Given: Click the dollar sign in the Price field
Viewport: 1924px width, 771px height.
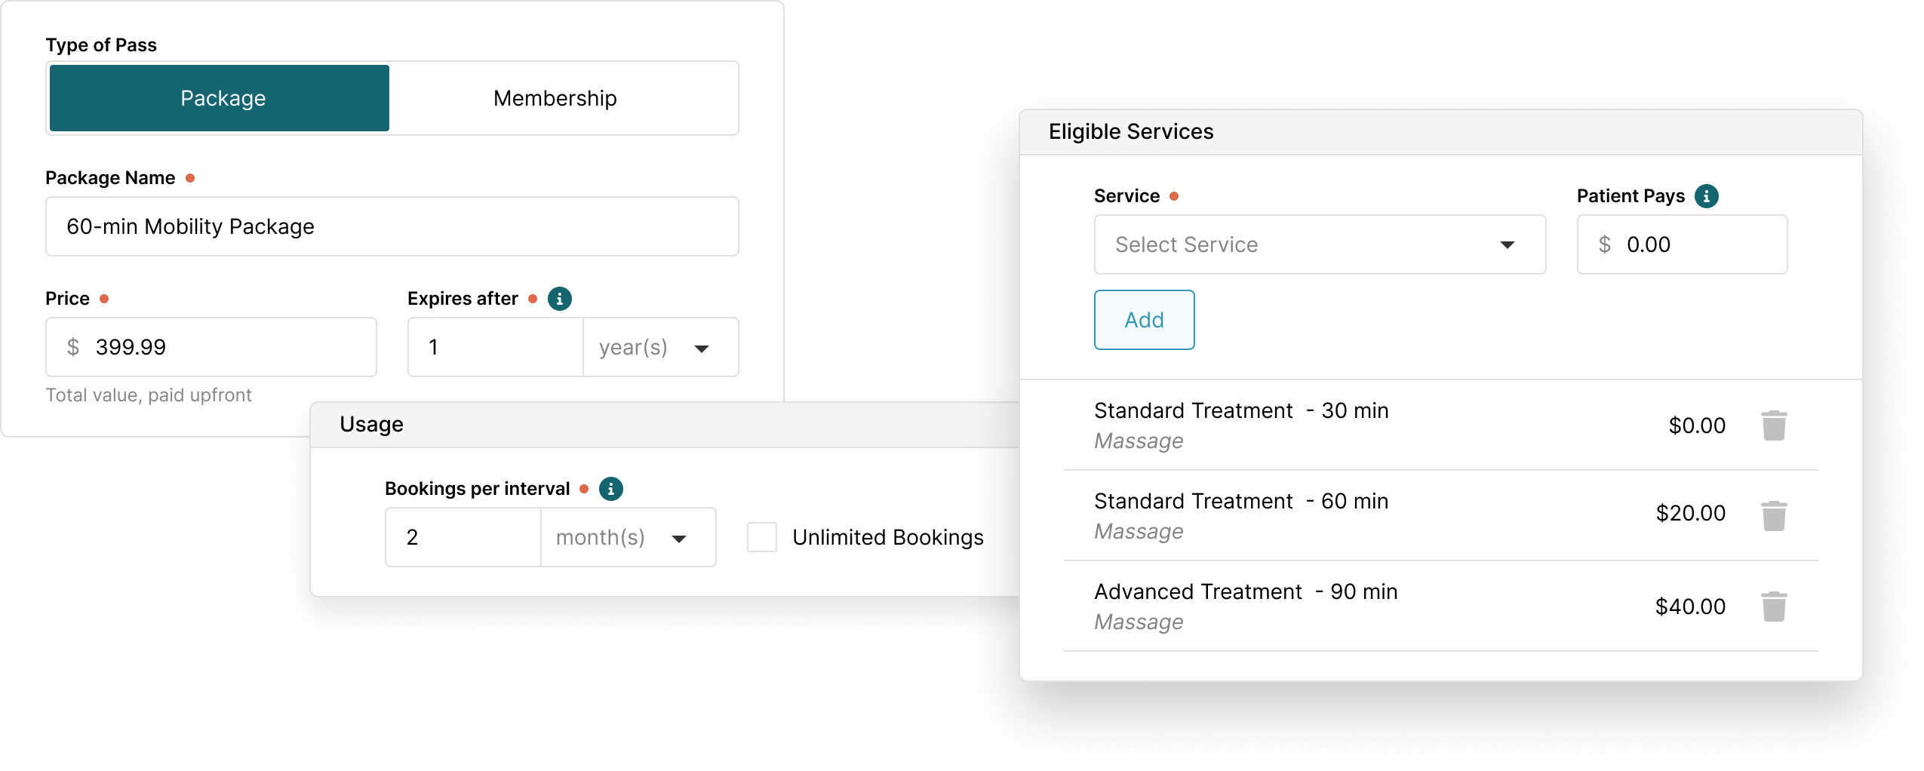Looking at the screenshot, I should (x=72, y=347).
